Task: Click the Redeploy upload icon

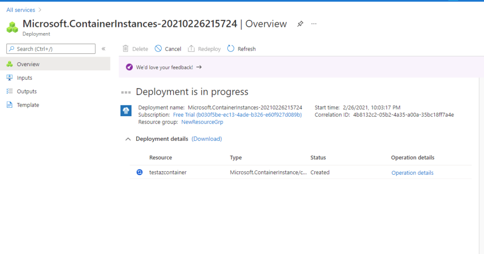Action: [x=191, y=49]
